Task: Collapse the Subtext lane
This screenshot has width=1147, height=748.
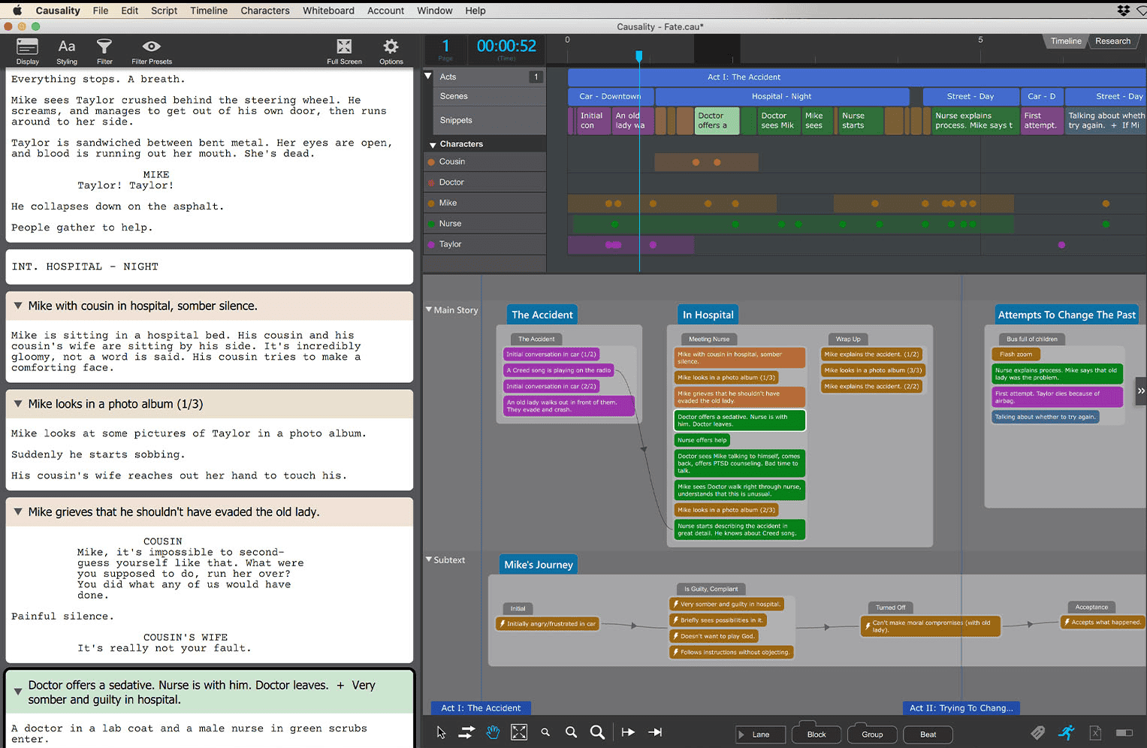Action: pyautogui.click(x=429, y=559)
